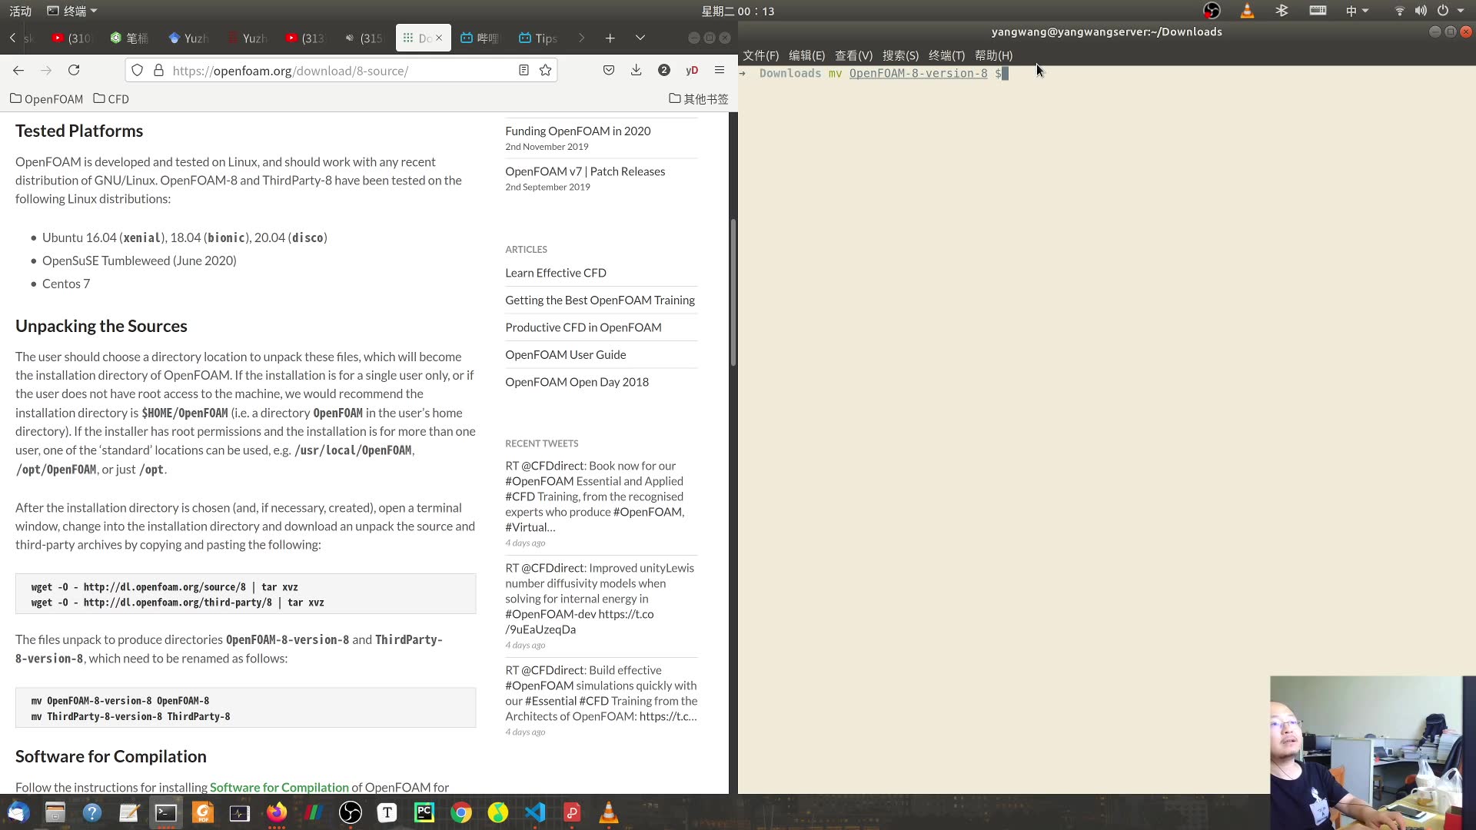1476x830 pixels.
Task: Open the 编辑(E) terminal menu
Action: [x=806, y=55]
